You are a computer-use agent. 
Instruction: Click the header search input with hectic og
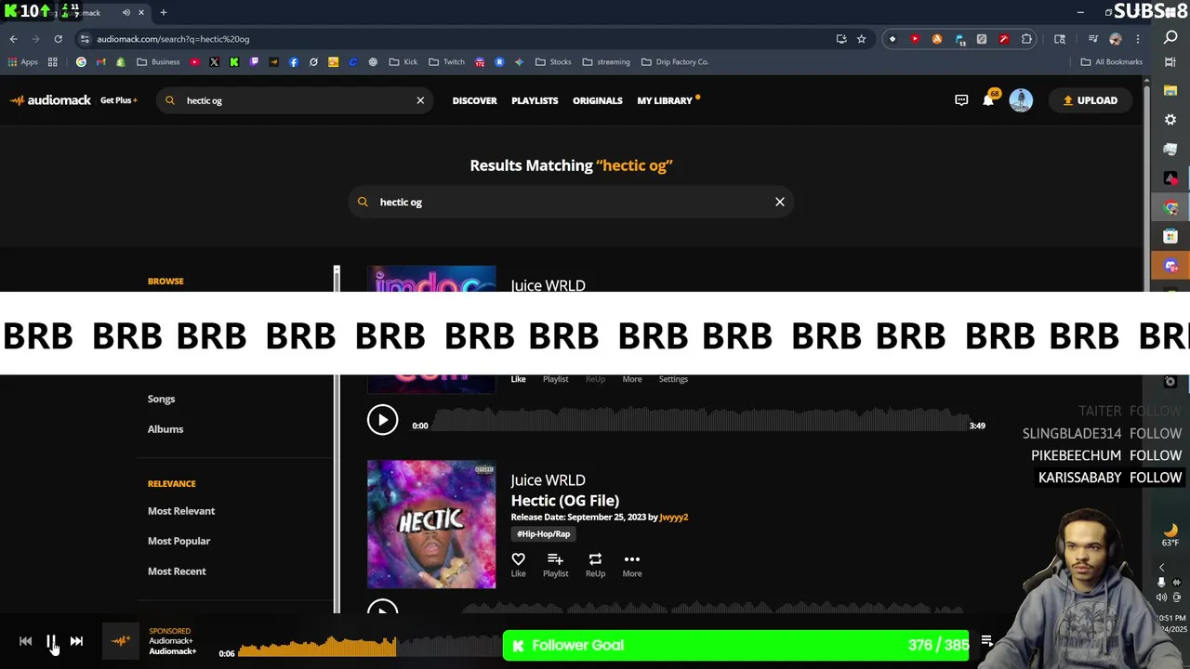pos(293,100)
